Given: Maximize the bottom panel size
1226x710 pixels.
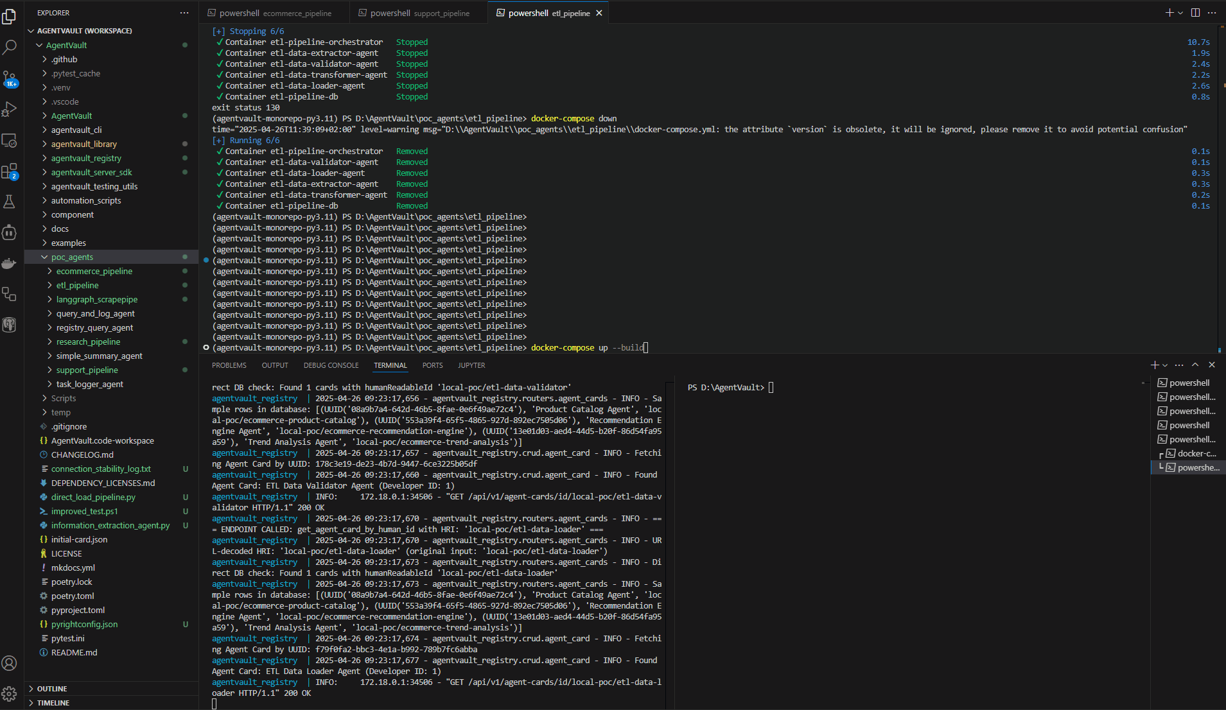Looking at the screenshot, I should coord(1195,365).
